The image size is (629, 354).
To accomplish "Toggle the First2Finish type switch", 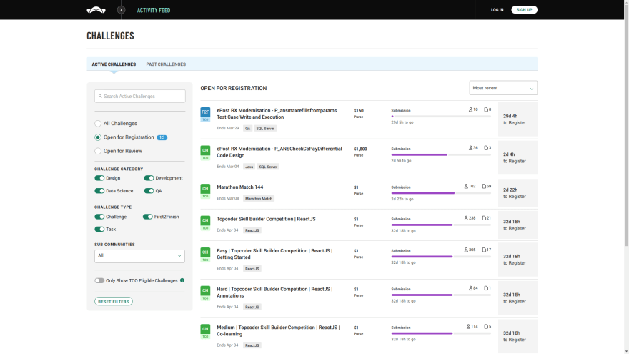I will point(148,217).
